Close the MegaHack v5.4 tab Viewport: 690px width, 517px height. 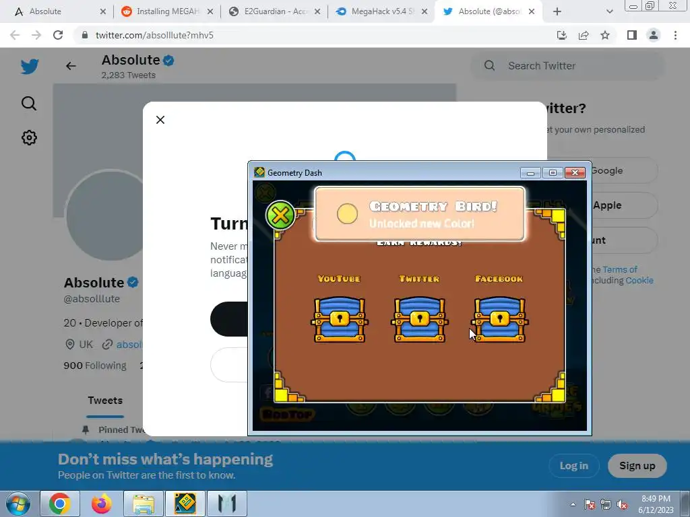tap(425, 11)
